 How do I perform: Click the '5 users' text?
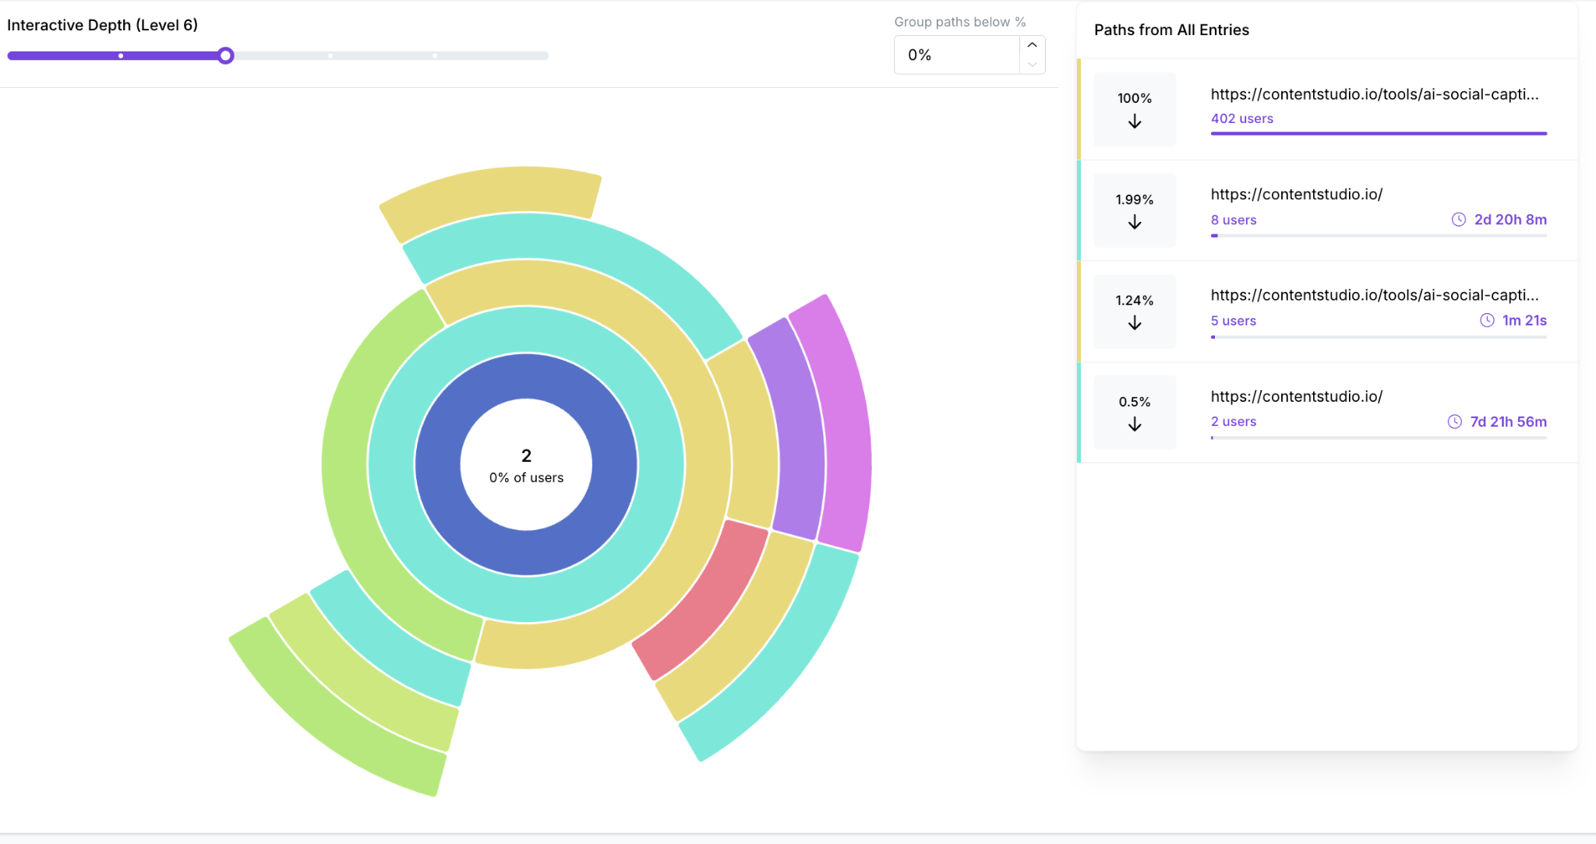[x=1234, y=321]
